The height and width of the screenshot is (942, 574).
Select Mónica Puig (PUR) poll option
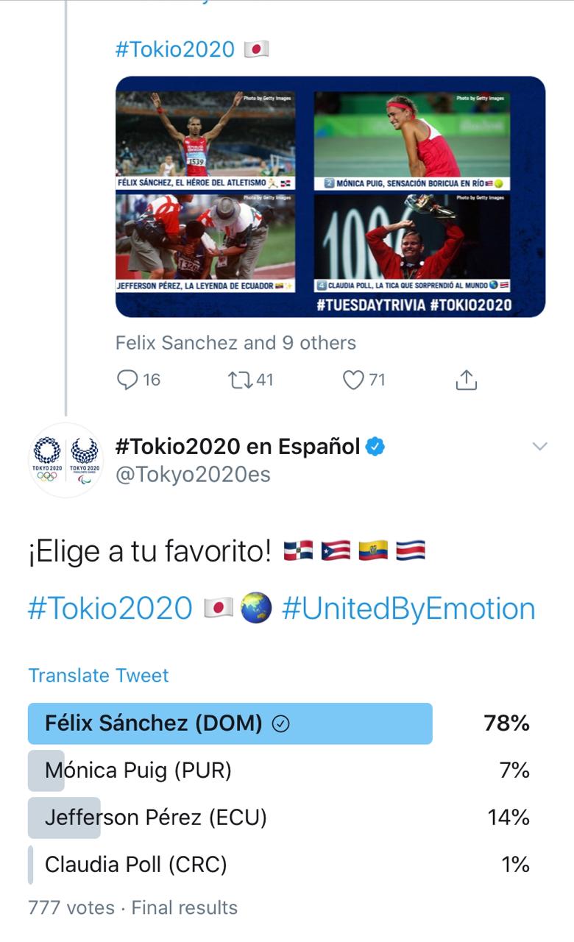(x=138, y=771)
